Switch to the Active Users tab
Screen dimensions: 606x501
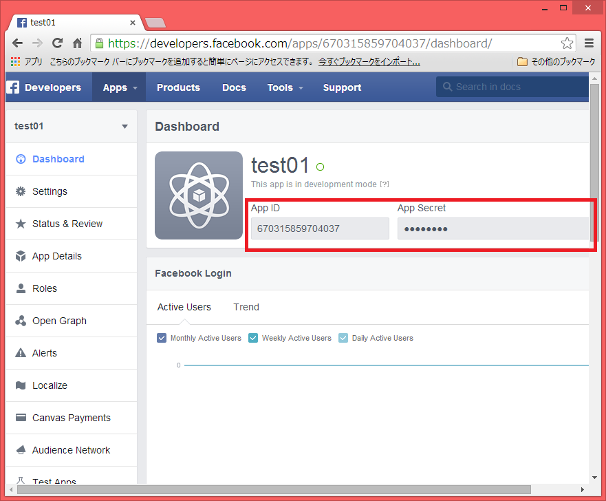pos(184,307)
